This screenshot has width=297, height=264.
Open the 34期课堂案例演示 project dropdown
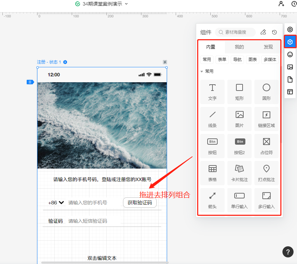click(x=126, y=4)
